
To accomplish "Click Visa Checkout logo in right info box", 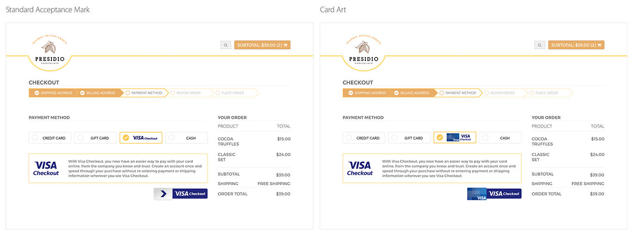I will point(360,168).
